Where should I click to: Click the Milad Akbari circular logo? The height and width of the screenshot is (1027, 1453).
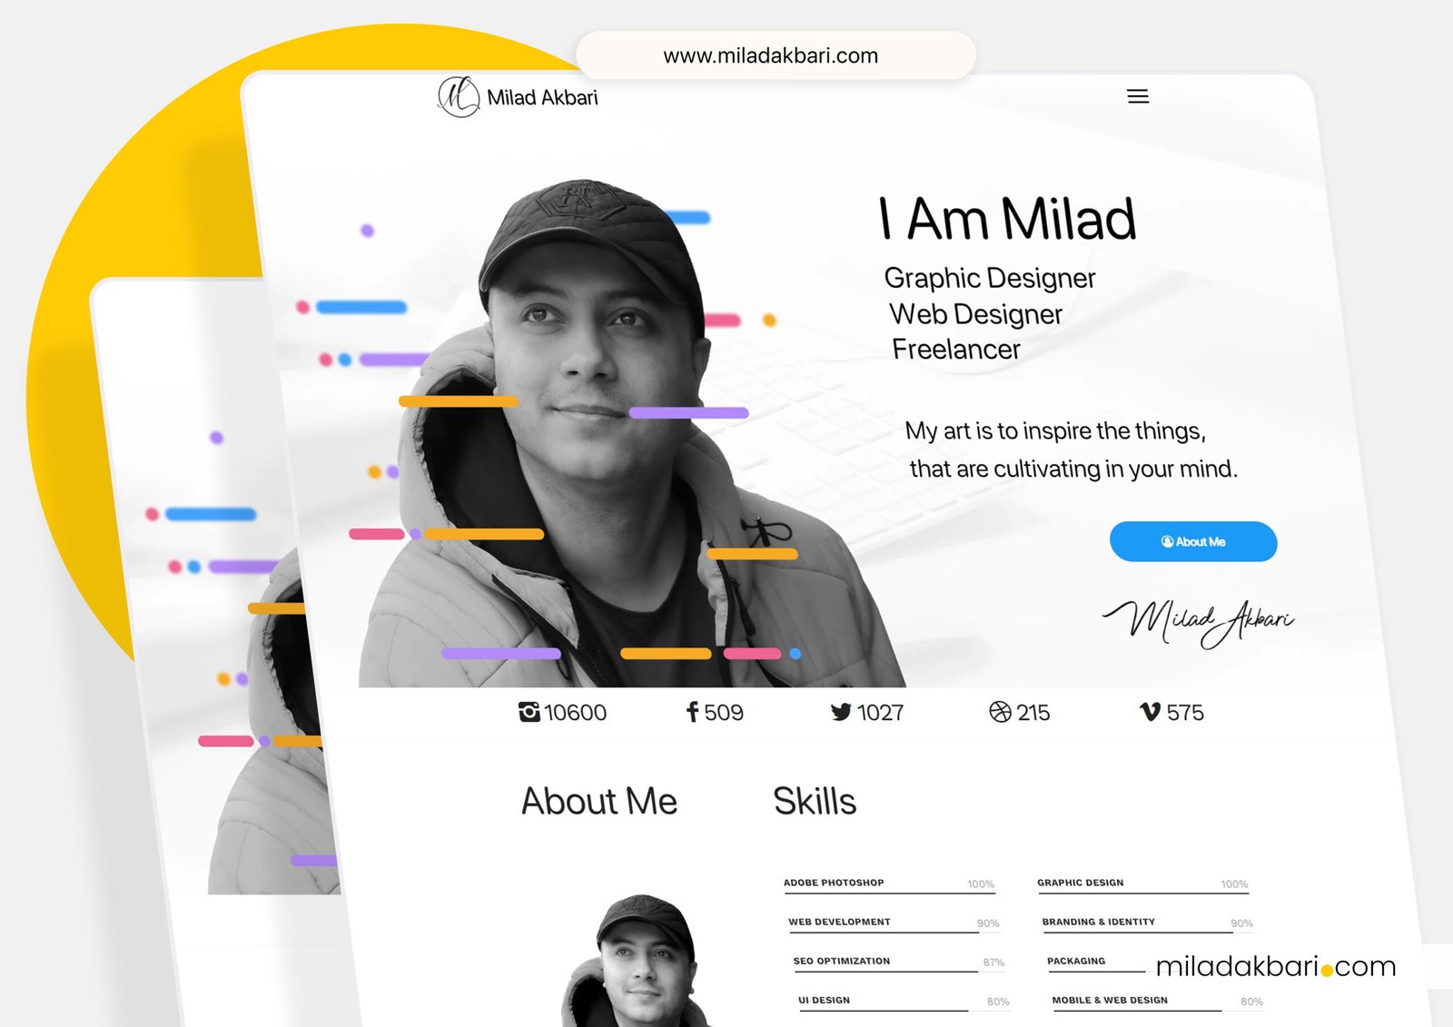[459, 96]
